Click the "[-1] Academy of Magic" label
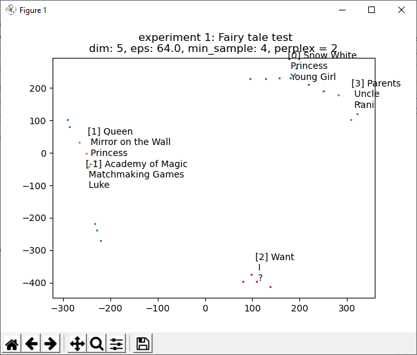 (x=136, y=164)
